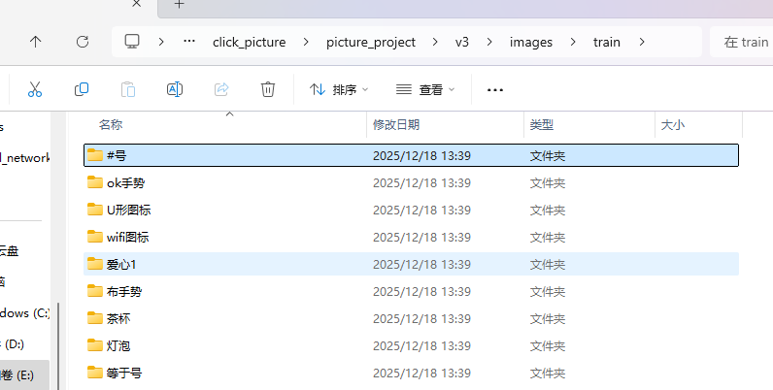Click the Delete trash can icon
Image resolution: width=773 pixels, height=390 pixels.
tap(268, 89)
